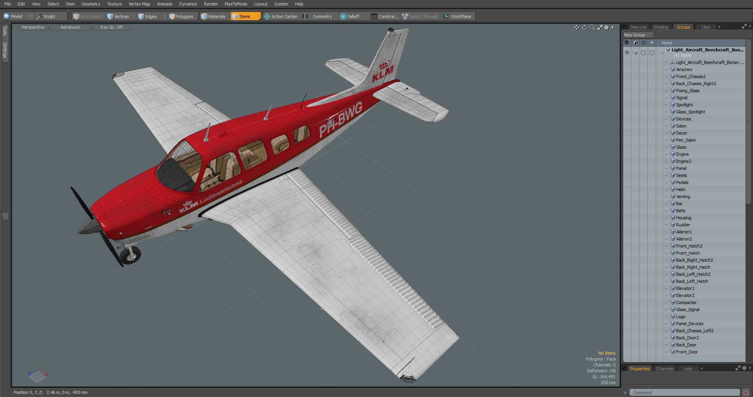
Task: Open the File menu
Action: pos(7,4)
